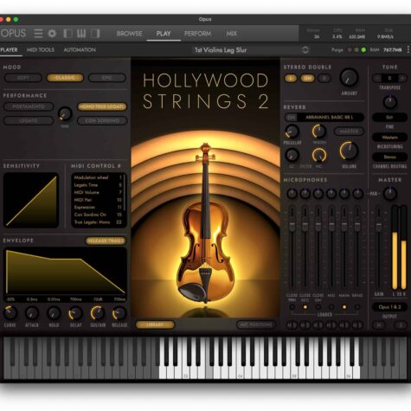Open the Output Opus 1 & 2 dropdown
This screenshot has height=411, width=411.
click(x=389, y=307)
